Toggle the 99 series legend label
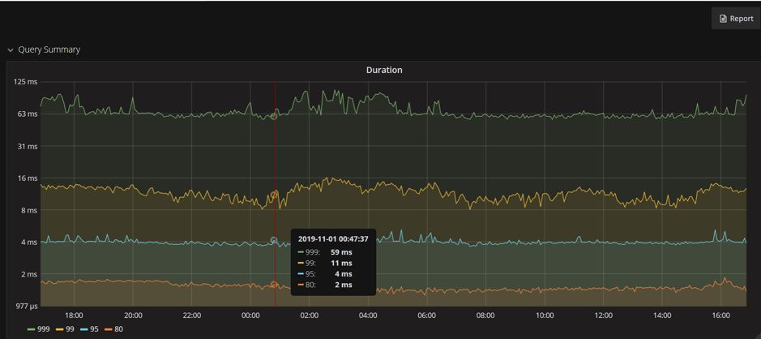Image resolution: width=761 pixels, height=339 pixels. click(x=71, y=329)
